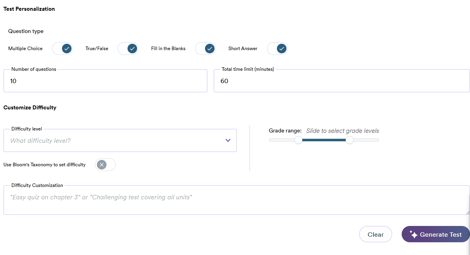The width and height of the screenshot is (470, 255).
Task: Click the Short Answer label
Action: coord(243,49)
